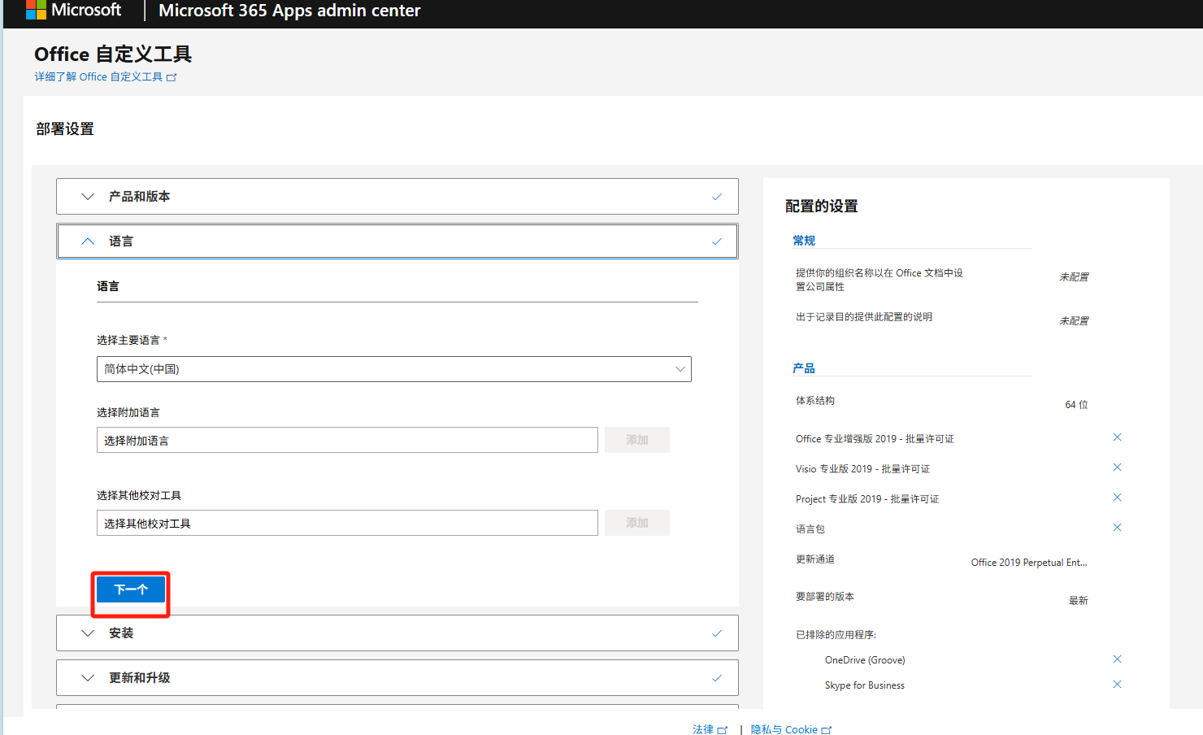Click the 产品和版本 section label
Viewport: 1203px width, 735px height.
(140, 197)
